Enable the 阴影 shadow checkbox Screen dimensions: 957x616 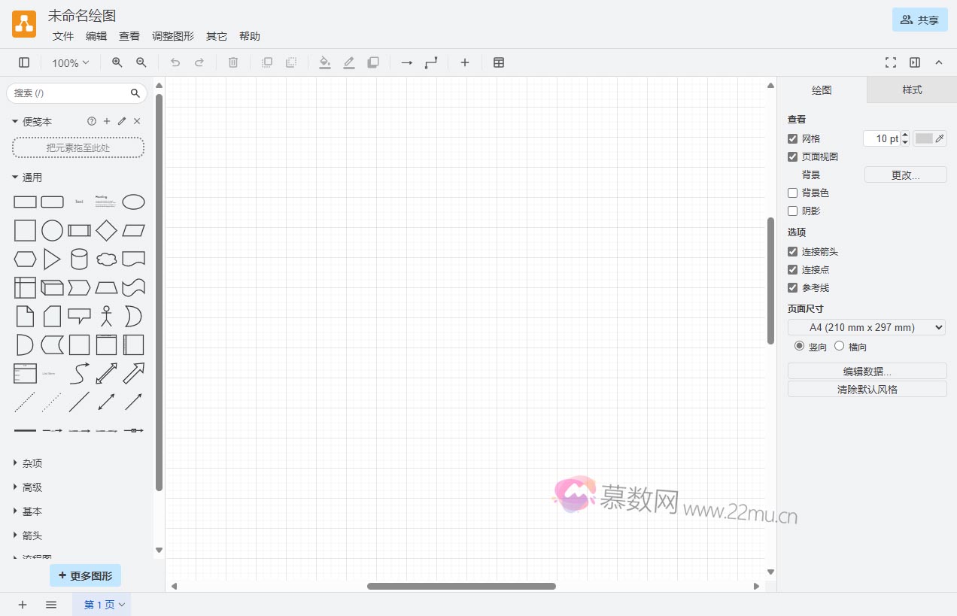[792, 211]
